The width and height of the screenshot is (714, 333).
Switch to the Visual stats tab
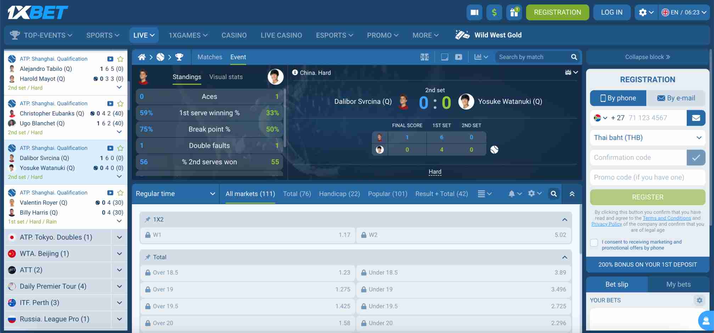(226, 77)
